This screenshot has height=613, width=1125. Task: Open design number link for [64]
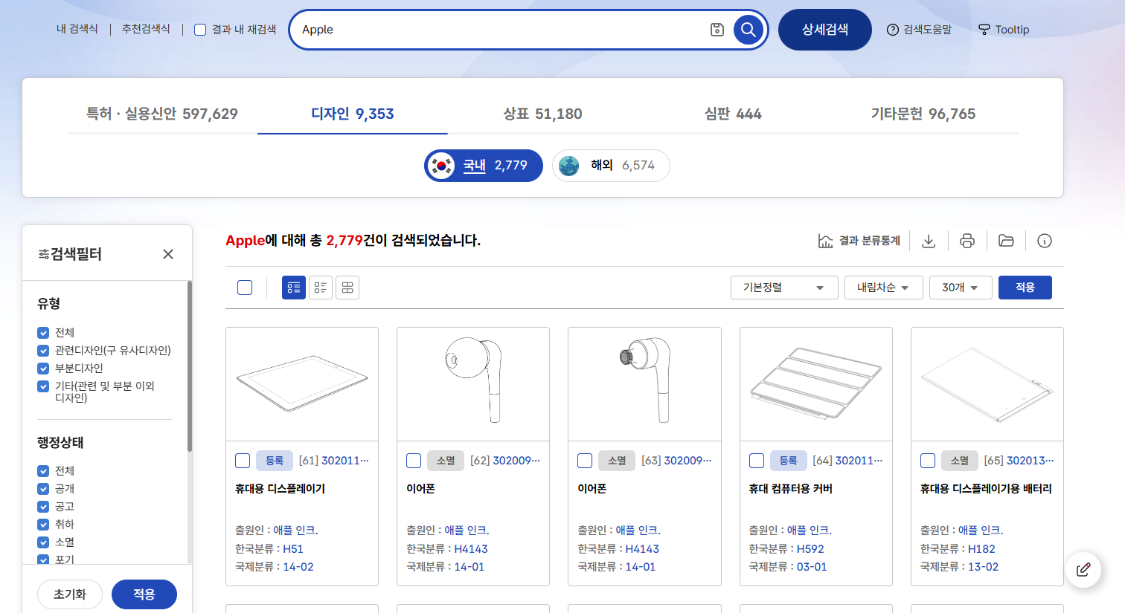click(859, 461)
